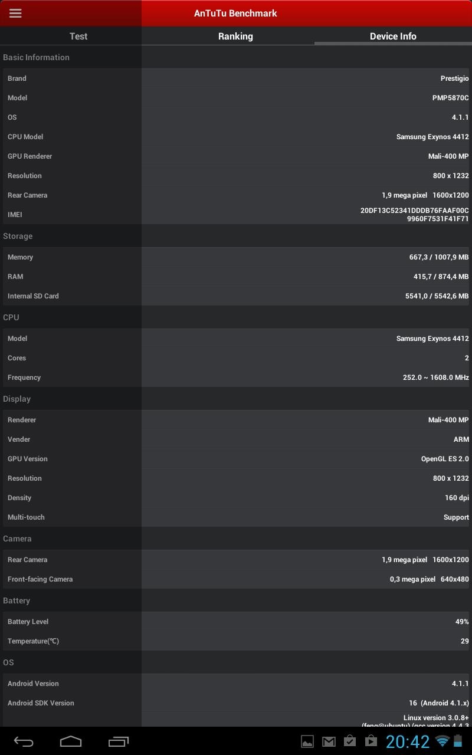The width and height of the screenshot is (472, 755).
Task: Tap the status bar clock
Action: click(408, 741)
